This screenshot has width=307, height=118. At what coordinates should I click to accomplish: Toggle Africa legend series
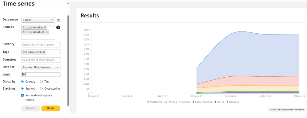tap(220, 102)
